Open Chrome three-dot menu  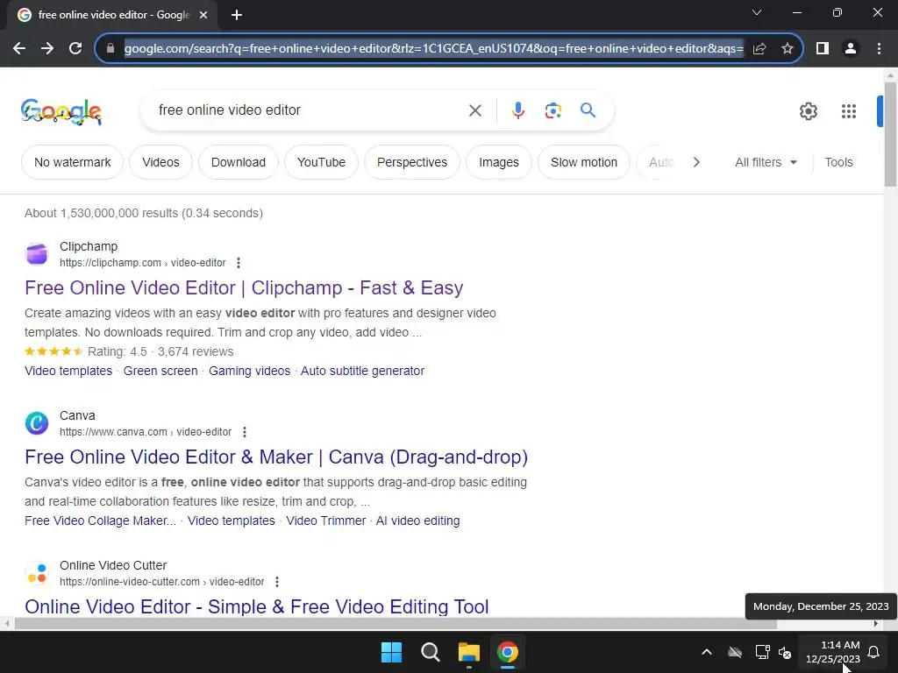coord(879,49)
